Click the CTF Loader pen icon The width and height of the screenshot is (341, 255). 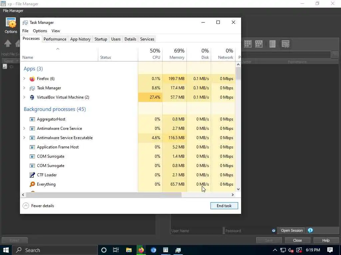(32, 175)
